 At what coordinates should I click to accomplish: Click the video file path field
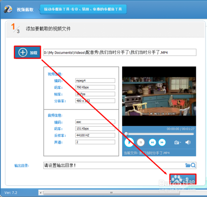120,52
